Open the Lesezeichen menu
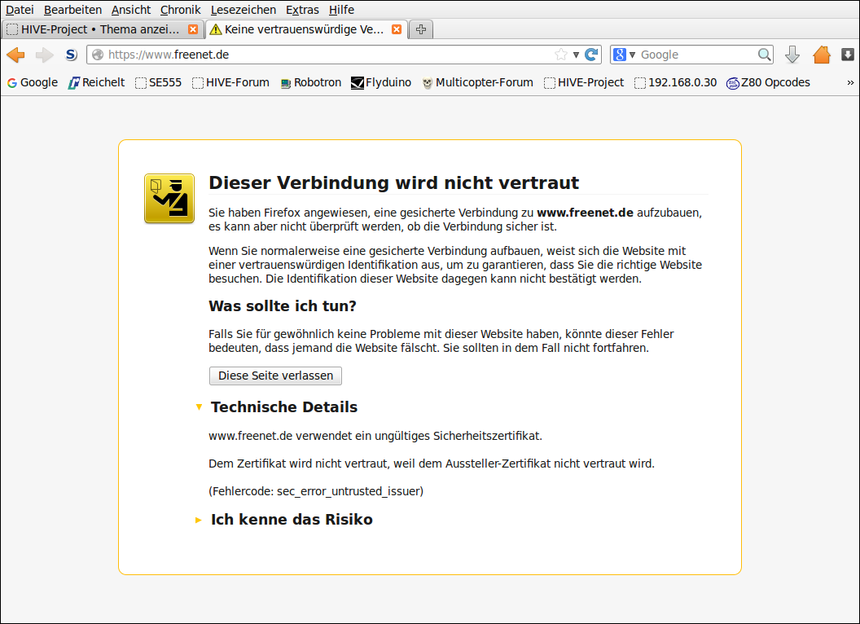Image resolution: width=860 pixels, height=624 pixels. (244, 10)
